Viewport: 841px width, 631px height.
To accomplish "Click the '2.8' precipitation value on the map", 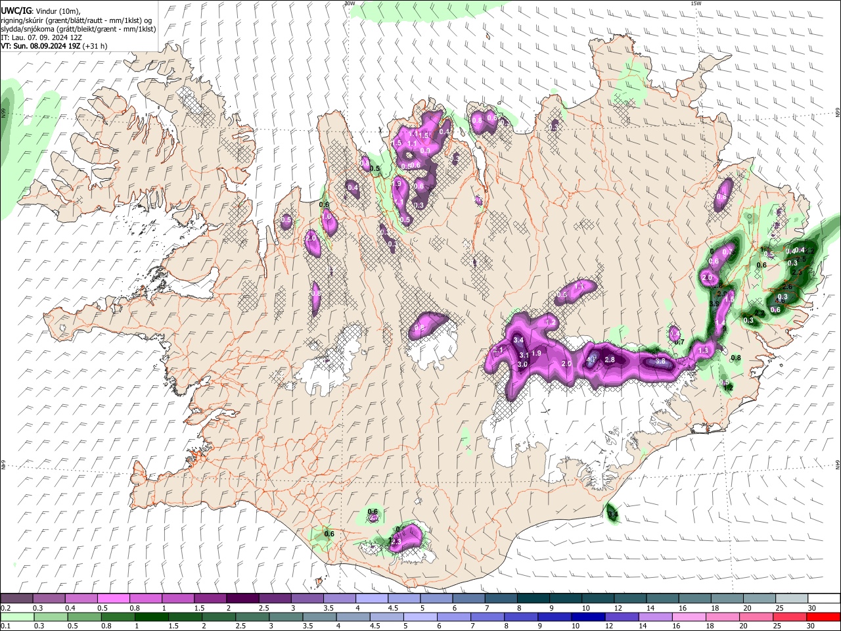I will pyautogui.click(x=610, y=360).
